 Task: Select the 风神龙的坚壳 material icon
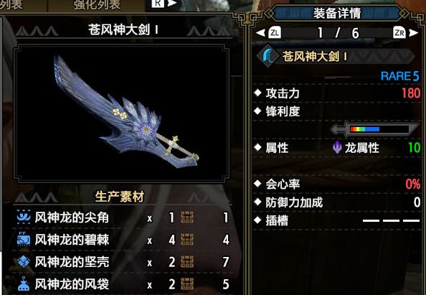coord(24,261)
